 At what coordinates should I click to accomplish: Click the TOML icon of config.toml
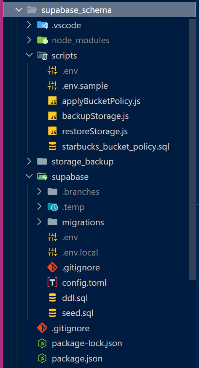click(x=52, y=283)
